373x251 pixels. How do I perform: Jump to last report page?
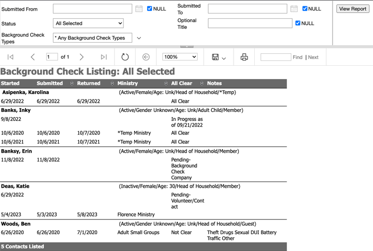click(x=104, y=57)
